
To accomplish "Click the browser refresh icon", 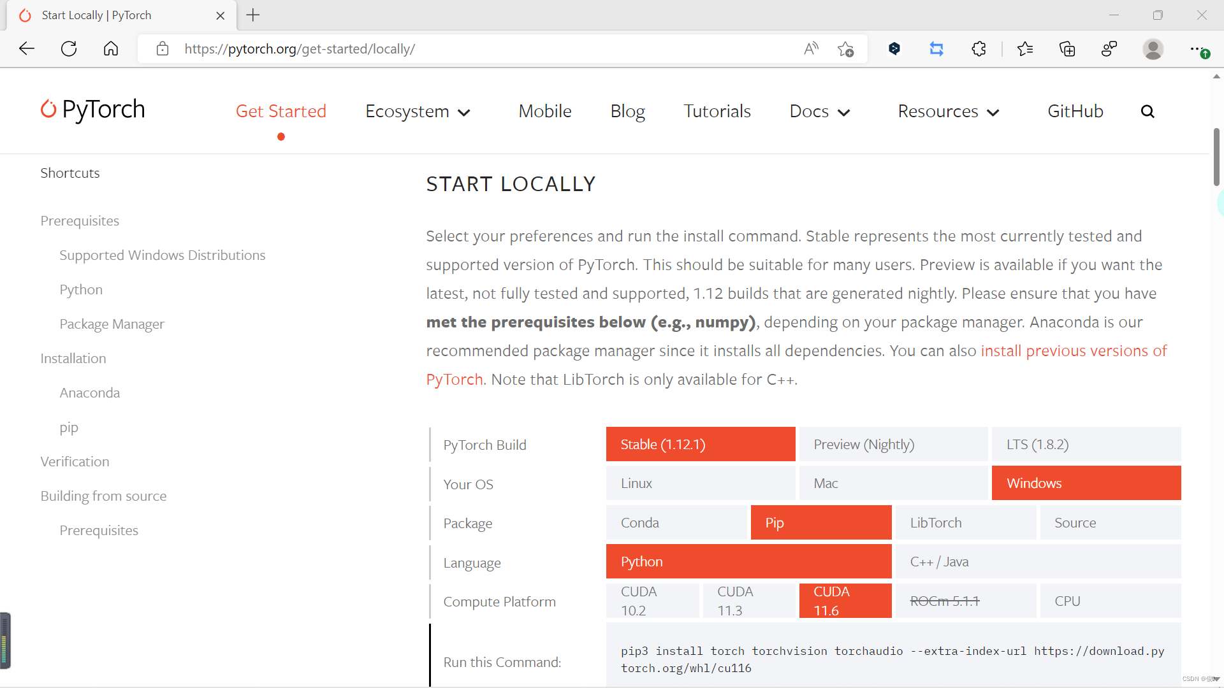I will pos(69,48).
